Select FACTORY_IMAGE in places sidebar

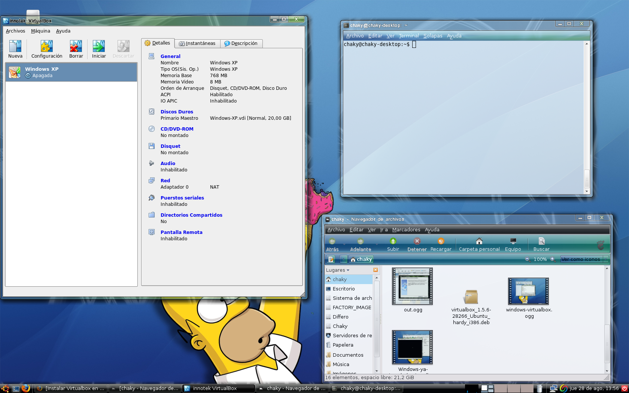(349, 308)
